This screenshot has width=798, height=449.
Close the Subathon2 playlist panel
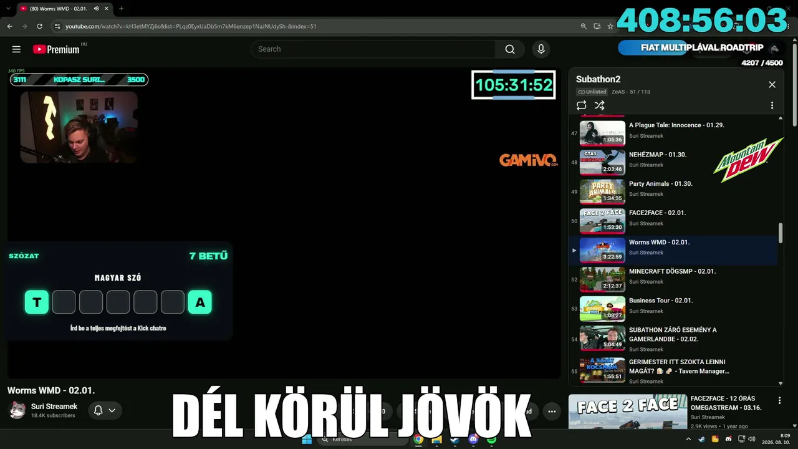772,84
